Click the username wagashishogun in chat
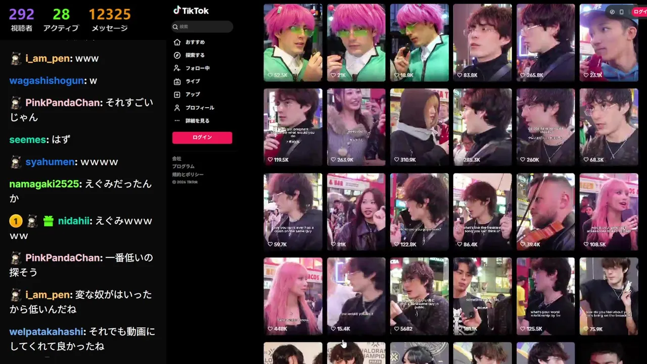This screenshot has width=647, height=364. [x=47, y=81]
